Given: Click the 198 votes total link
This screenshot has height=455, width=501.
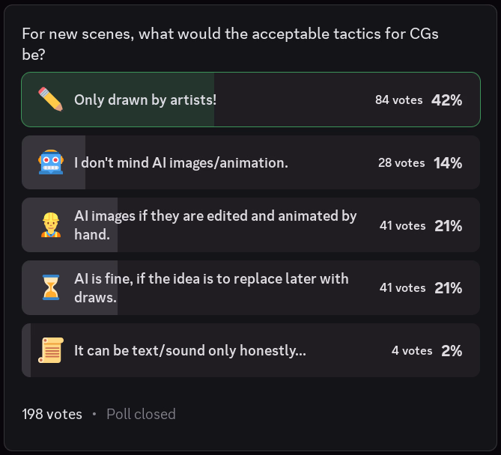Looking at the screenshot, I should click(x=52, y=414).
